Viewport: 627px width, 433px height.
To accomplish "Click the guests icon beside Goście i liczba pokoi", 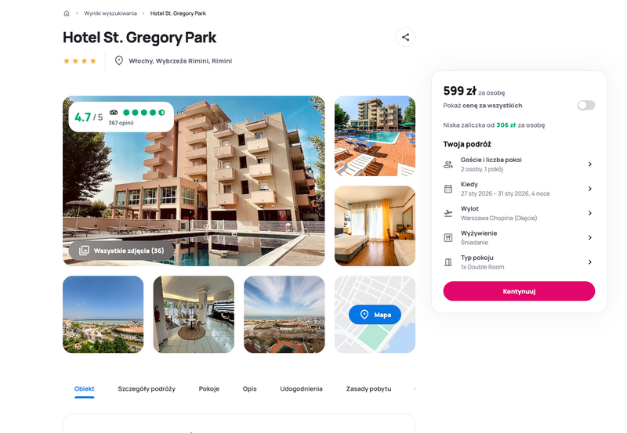I will pyautogui.click(x=448, y=164).
